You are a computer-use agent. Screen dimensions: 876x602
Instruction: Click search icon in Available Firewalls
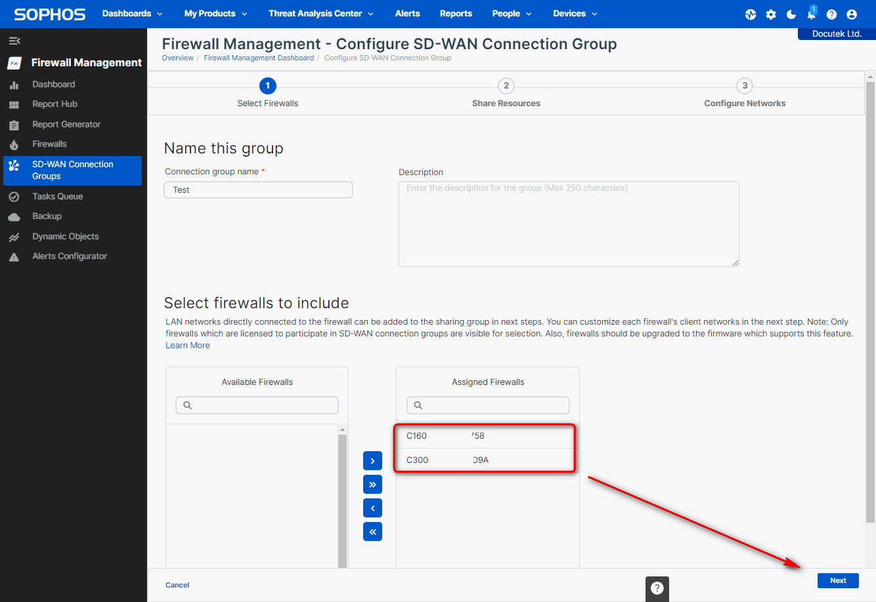pyautogui.click(x=187, y=405)
